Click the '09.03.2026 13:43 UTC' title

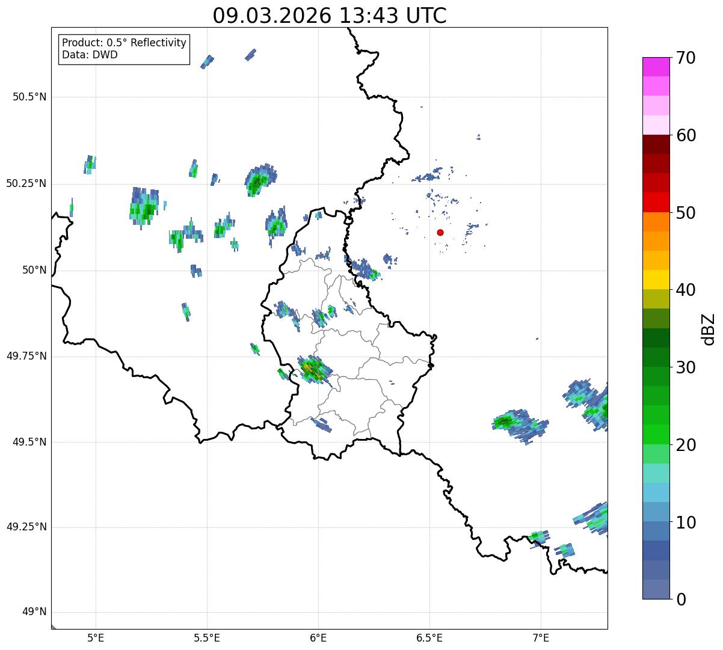click(x=330, y=16)
